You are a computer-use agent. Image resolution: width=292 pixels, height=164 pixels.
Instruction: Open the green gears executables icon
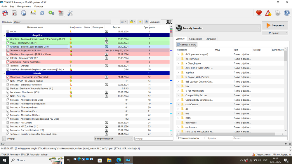pyautogui.click(x=51, y=13)
